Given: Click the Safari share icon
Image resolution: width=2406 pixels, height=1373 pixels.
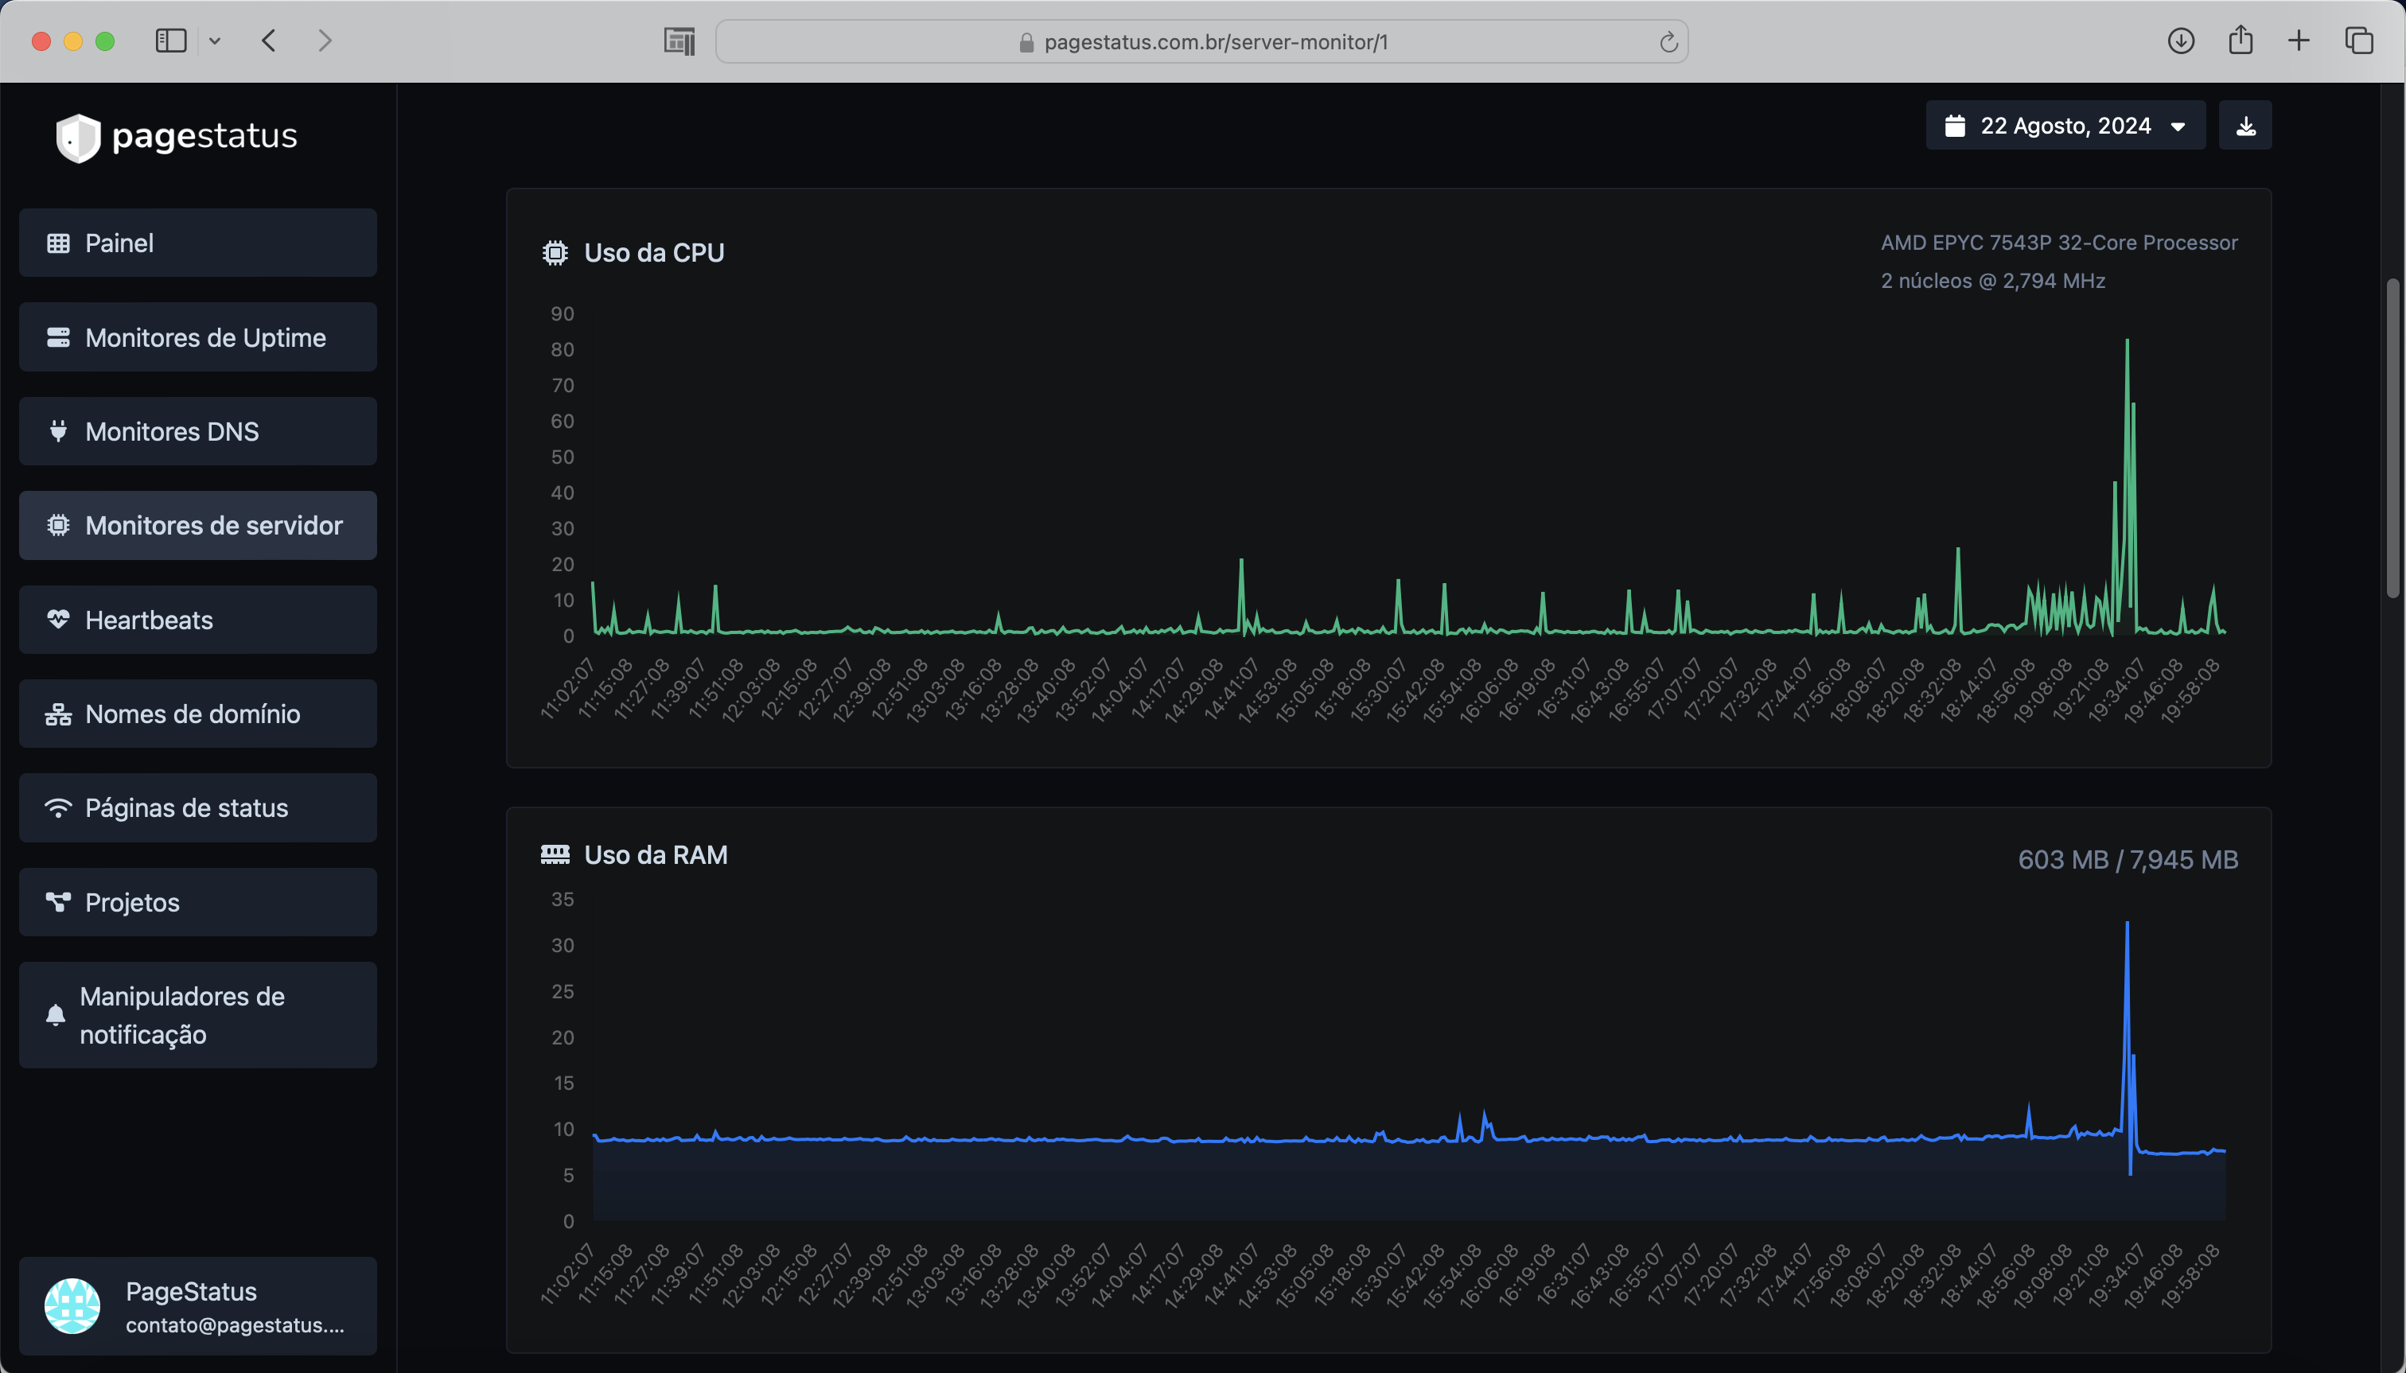Looking at the screenshot, I should click(x=2240, y=41).
